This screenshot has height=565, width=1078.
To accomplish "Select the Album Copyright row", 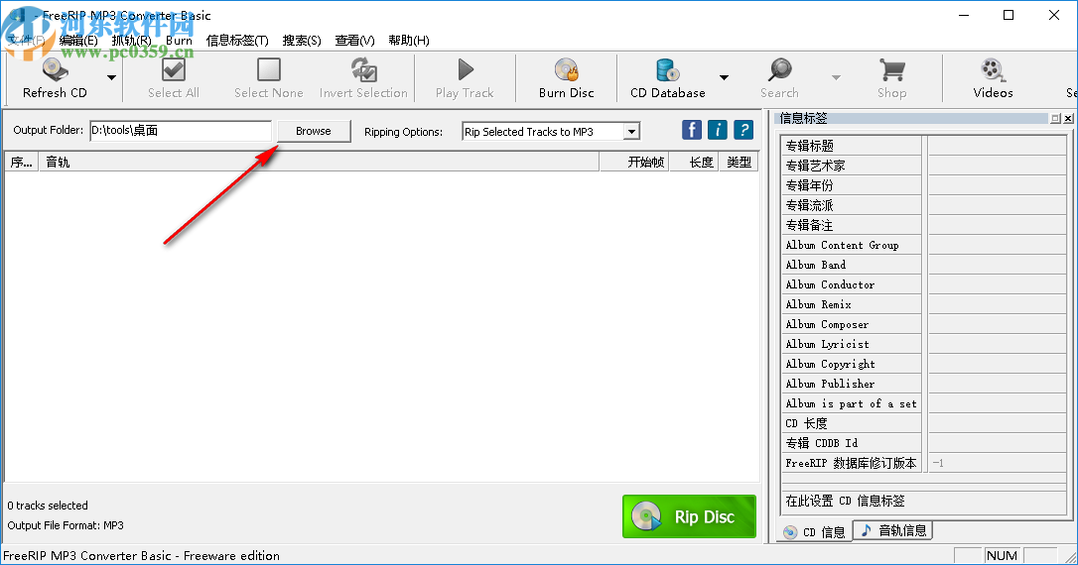I will 924,364.
